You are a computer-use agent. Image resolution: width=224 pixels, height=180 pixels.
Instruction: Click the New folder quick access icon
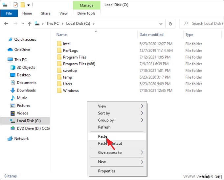(x=23, y=5)
